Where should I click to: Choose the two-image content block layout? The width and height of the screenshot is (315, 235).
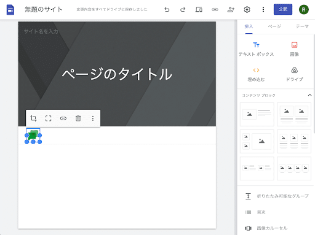[294, 114]
